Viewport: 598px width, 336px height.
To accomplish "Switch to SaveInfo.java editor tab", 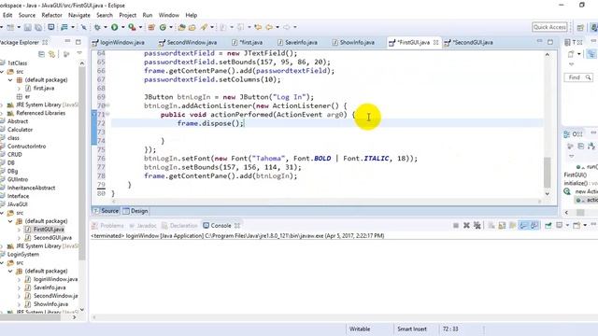I will (297, 42).
